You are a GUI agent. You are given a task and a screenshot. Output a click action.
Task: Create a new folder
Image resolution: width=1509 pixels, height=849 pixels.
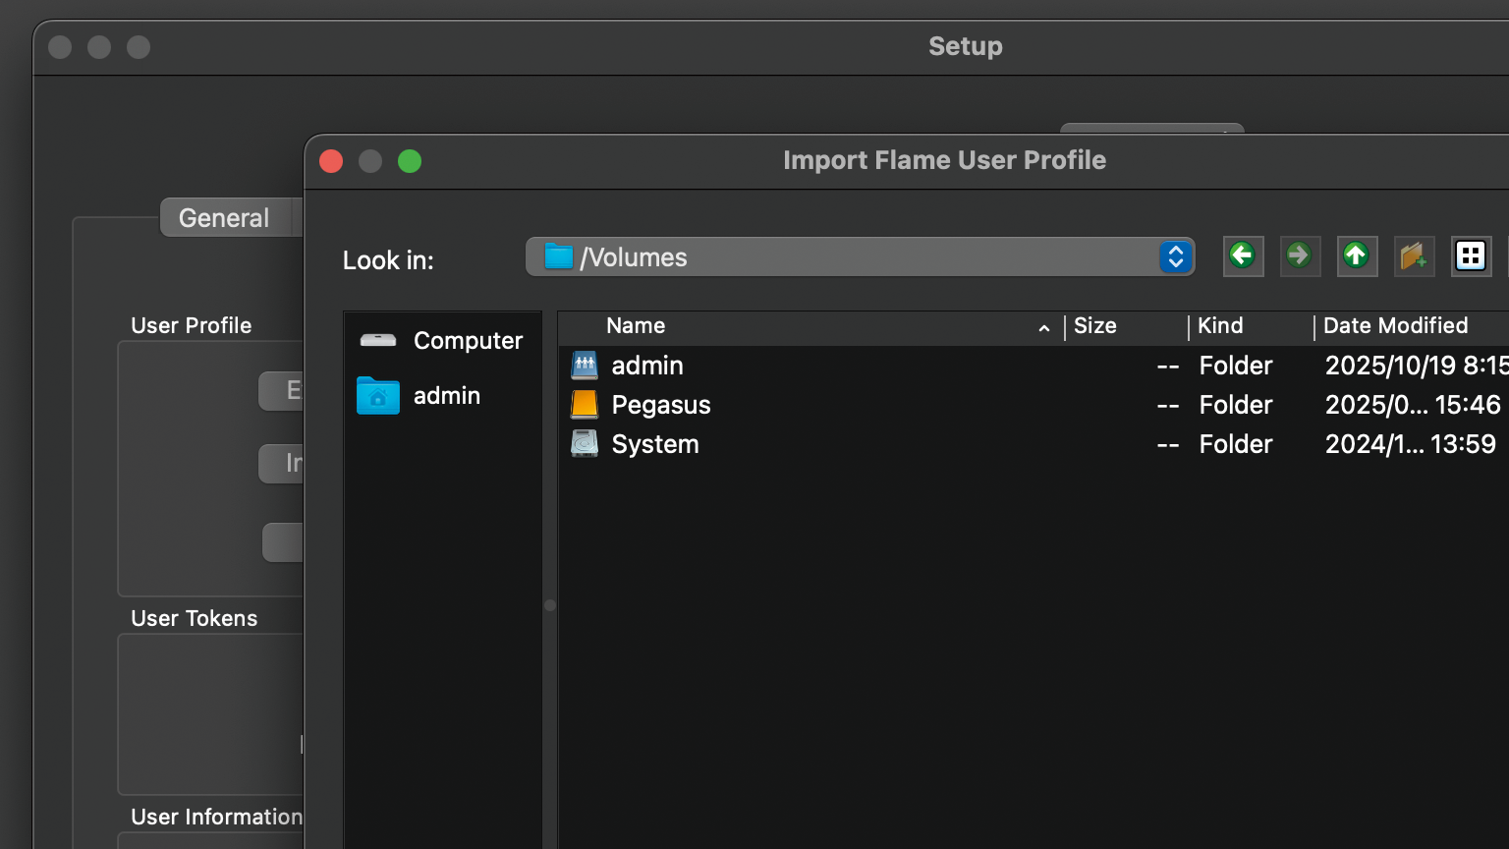pos(1414,256)
